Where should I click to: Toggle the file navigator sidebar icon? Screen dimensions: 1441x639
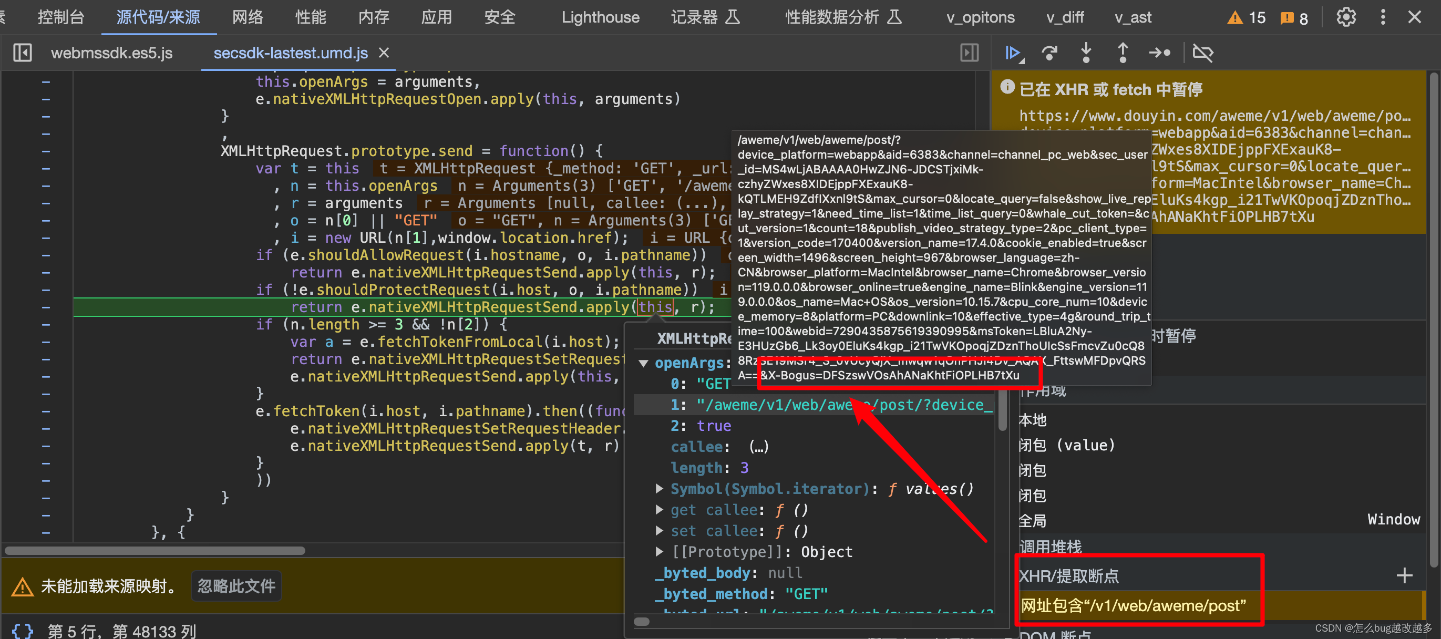tap(23, 53)
